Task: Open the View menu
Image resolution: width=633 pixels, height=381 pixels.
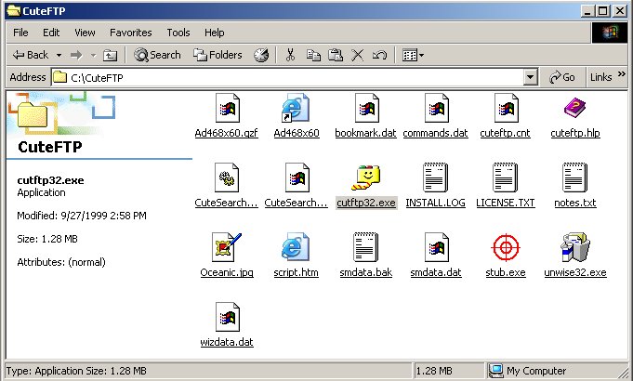Action: [85, 33]
